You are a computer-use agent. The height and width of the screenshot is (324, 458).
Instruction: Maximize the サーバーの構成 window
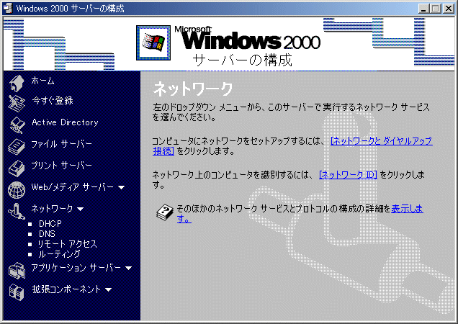point(435,9)
